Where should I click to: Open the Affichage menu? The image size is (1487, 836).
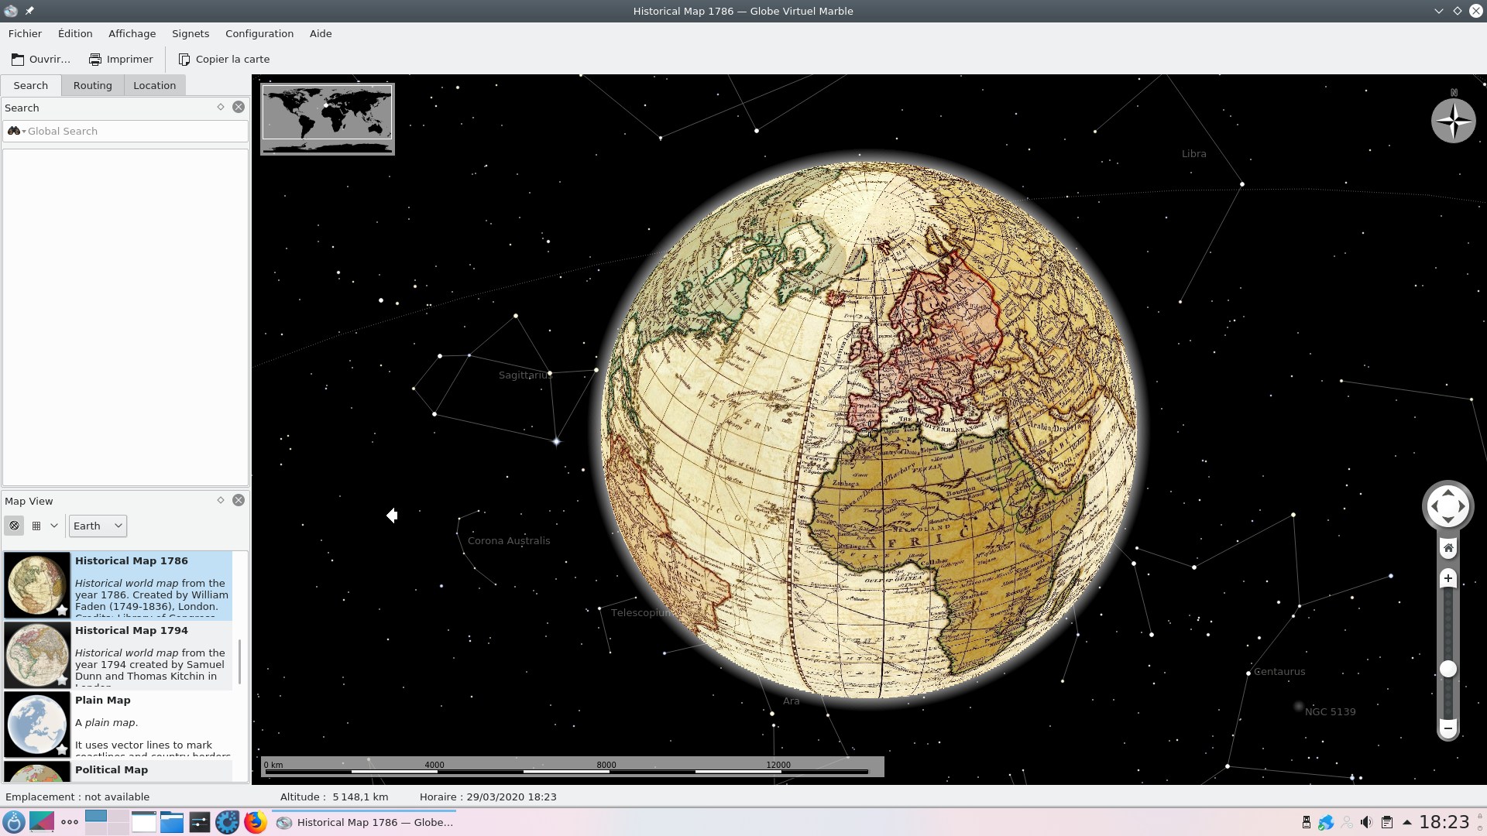pos(132,33)
